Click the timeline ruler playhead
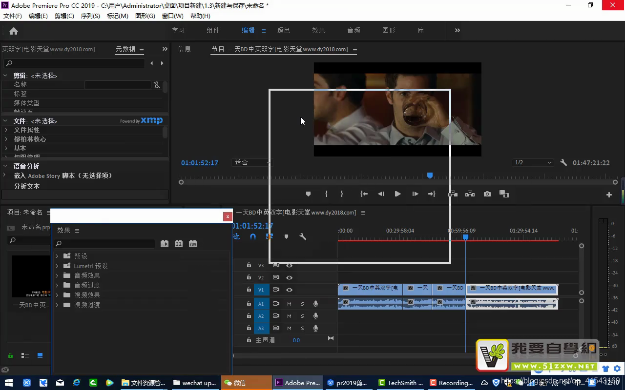The height and width of the screenshot is (390, 625). [x=465, y=237]
